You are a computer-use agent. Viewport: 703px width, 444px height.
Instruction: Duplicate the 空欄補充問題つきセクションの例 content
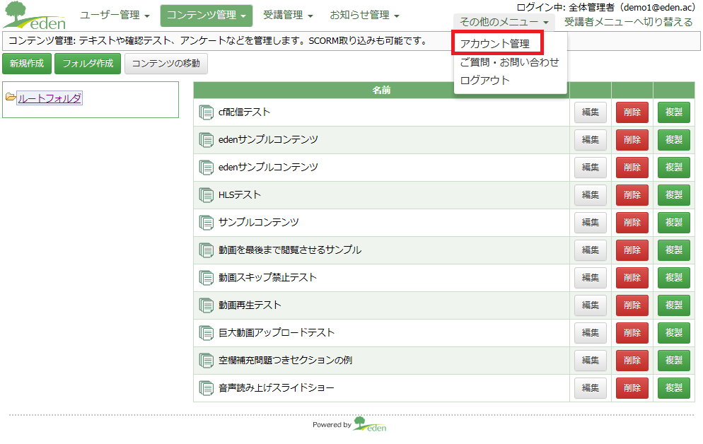674,360
